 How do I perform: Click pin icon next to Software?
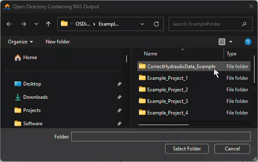[x=119, y=124]
